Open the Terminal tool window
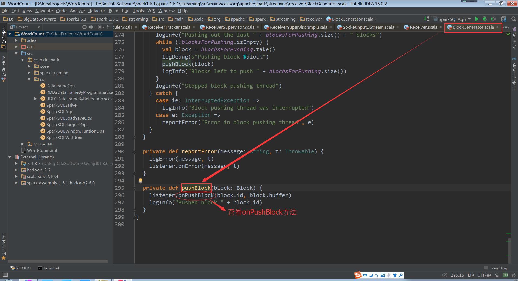This screenshot has width=518, height=281. coord(48,268)
